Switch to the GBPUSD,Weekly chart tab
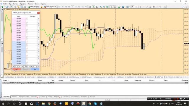The height and width of the screenshot is (106, 189). pos(74,77)
